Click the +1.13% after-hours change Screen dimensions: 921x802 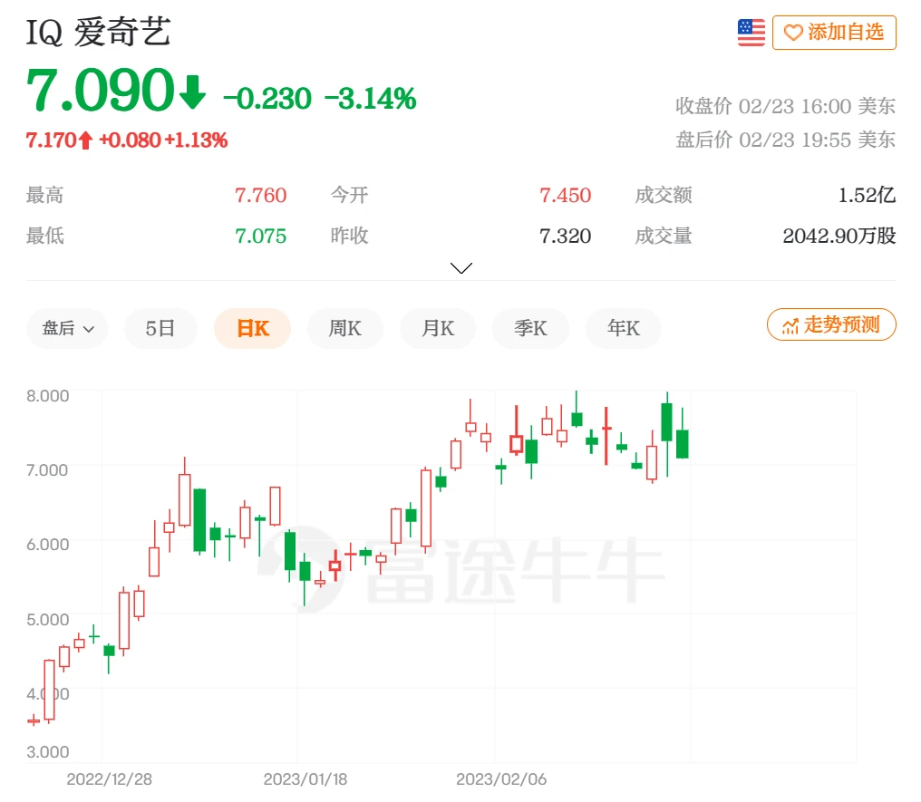(x=196, y=140)
